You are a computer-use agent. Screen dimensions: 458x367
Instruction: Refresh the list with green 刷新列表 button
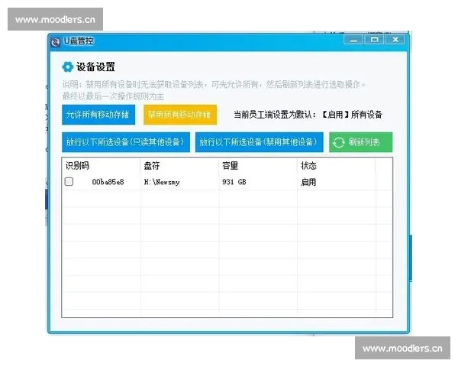pos(361,142)
